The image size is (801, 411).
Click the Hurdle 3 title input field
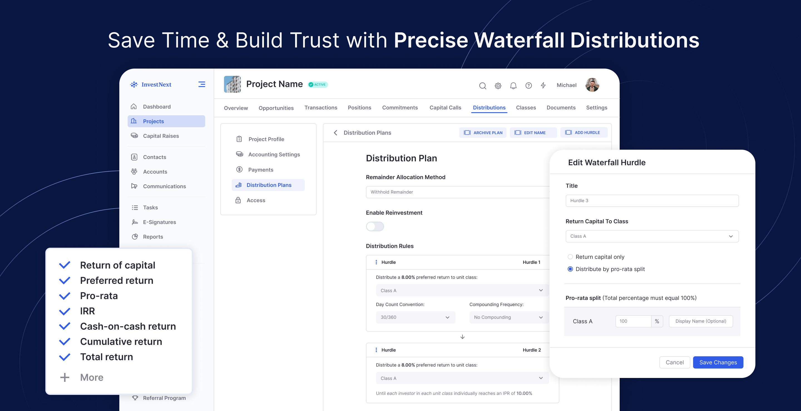(x=652, y=201)
